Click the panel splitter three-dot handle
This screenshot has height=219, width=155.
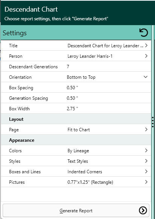click(153, 122)
